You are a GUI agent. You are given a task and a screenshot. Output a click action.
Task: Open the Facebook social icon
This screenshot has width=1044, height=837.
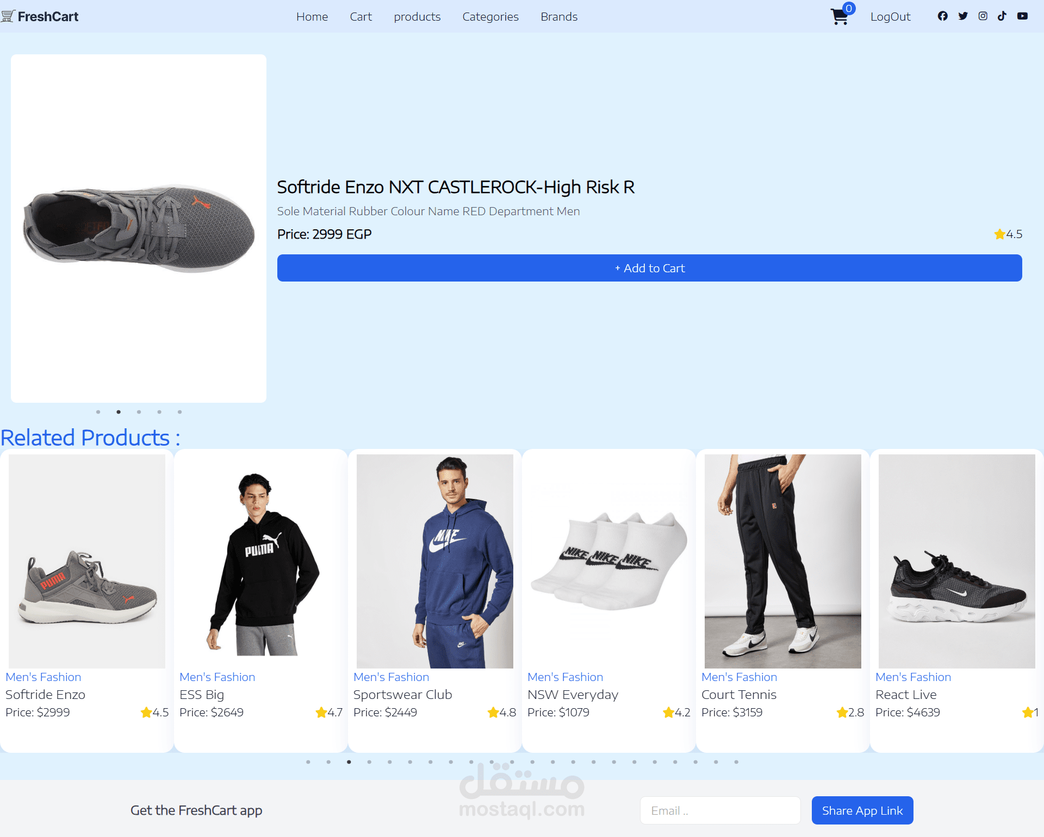[942, 16]
